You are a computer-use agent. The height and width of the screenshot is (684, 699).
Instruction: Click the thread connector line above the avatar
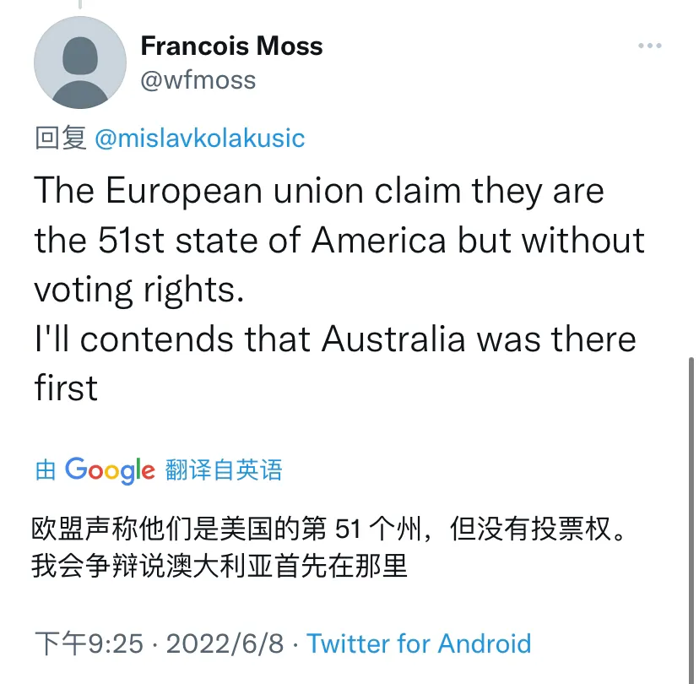(79, 4)
